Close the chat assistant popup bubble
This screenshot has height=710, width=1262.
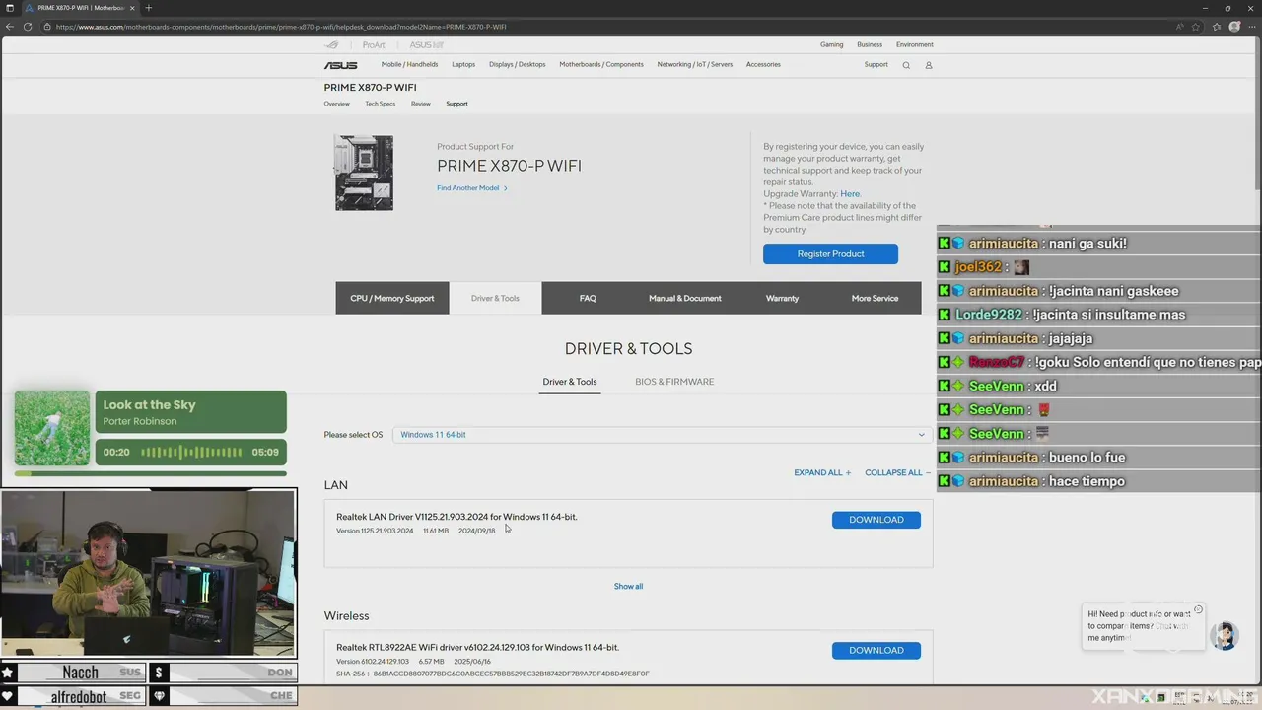tap(1198, 609)
